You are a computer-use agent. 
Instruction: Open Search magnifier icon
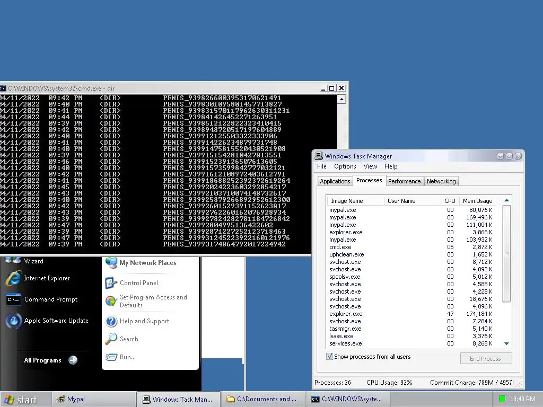111,339
